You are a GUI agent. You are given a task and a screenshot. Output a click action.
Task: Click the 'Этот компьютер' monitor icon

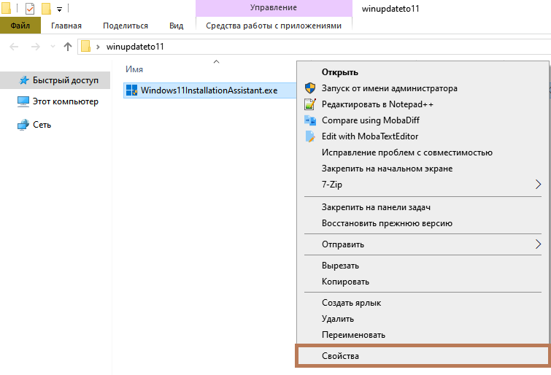pos(23,102)
